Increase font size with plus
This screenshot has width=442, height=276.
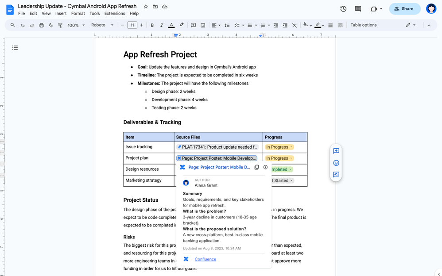[x=142, y=25]
